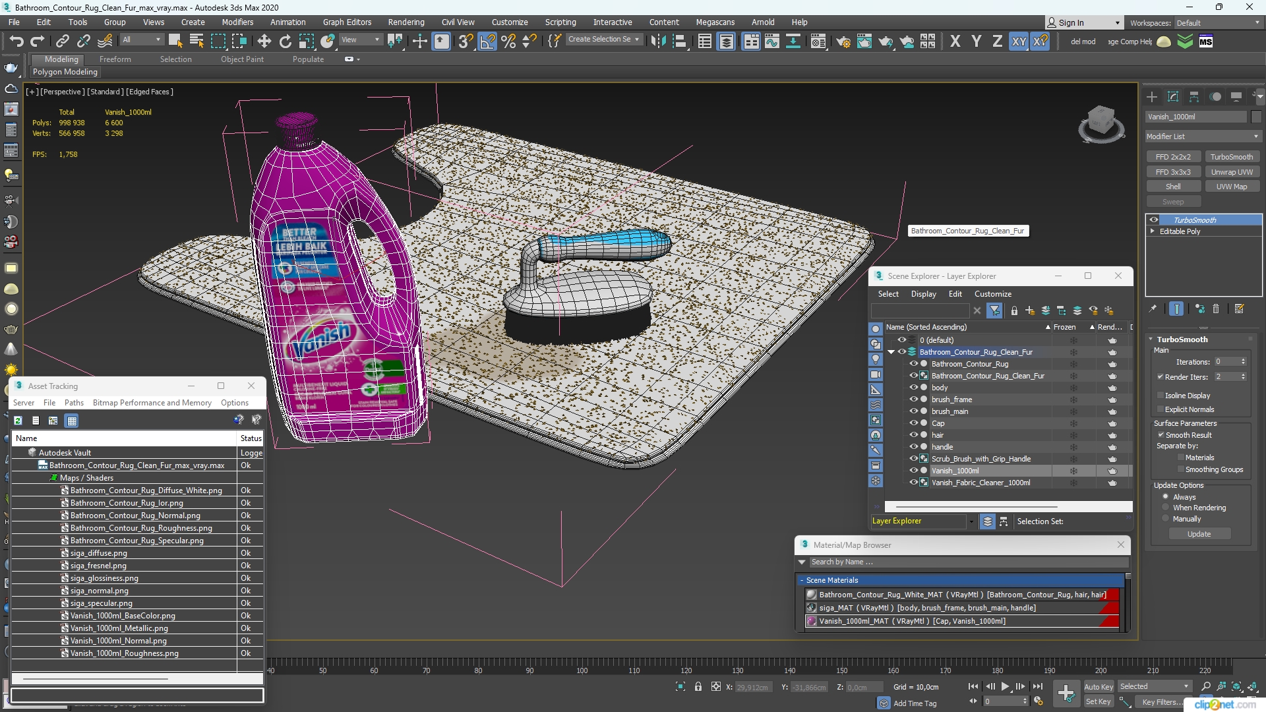The image size is (1266, 712).
Task: Enable Explicit Normals checkbox
Action: coord(1160,409)
